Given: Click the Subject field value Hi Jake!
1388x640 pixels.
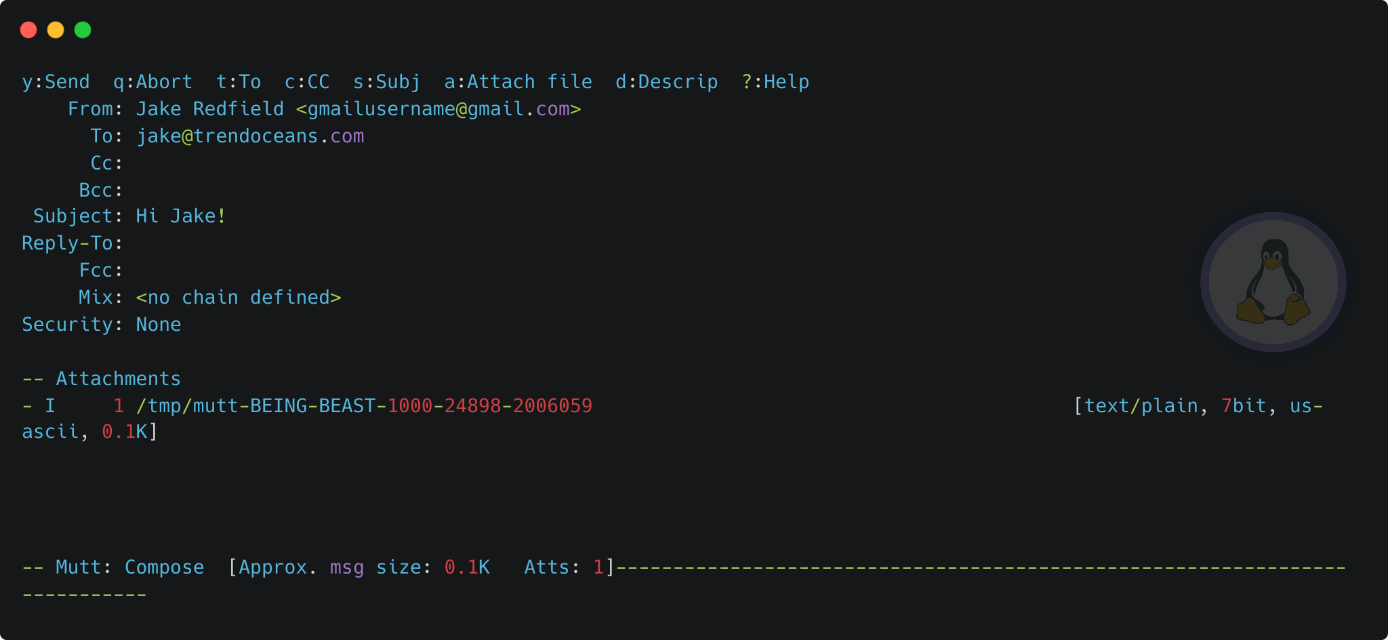Looking at the screenshot, I should (x=181, y=216).
